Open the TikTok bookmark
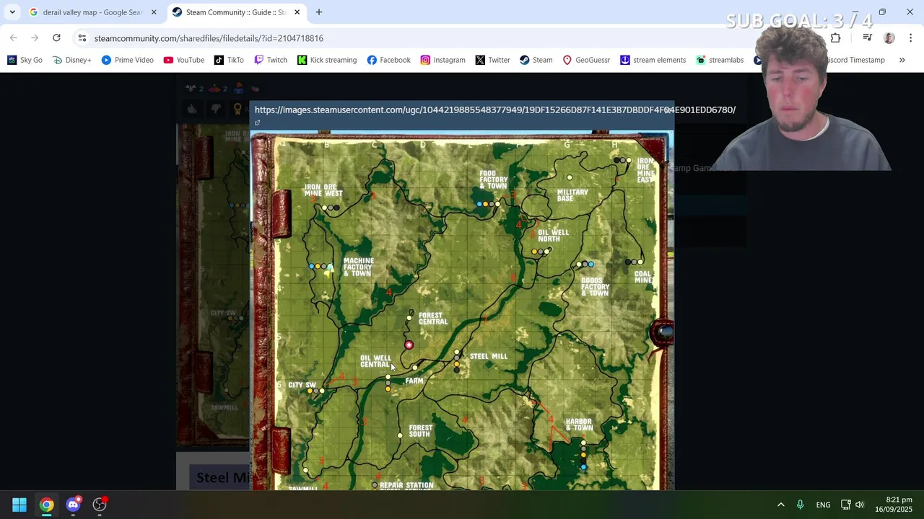 pos(229,60)
